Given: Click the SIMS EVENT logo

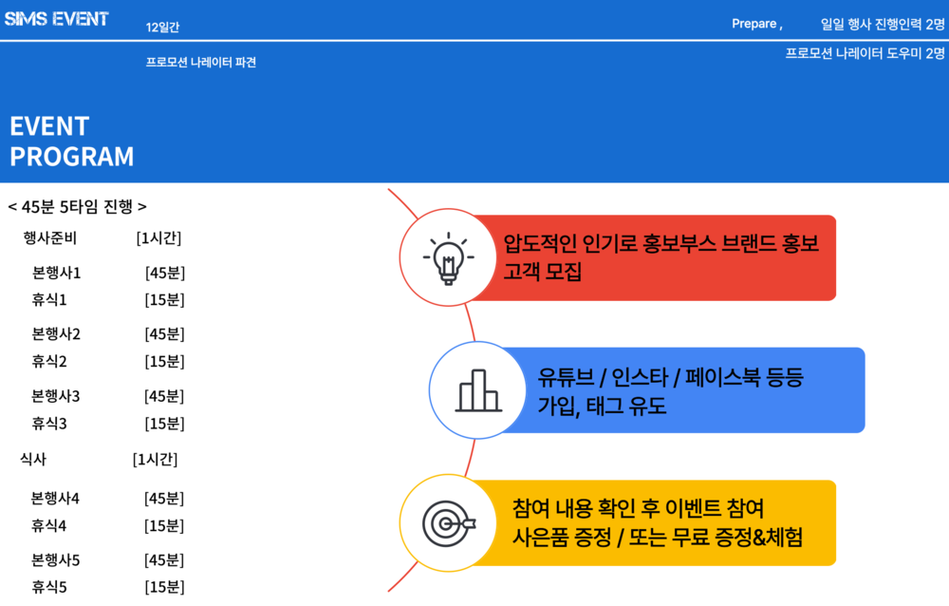Looking at the screenshot, I should [57, 19].
